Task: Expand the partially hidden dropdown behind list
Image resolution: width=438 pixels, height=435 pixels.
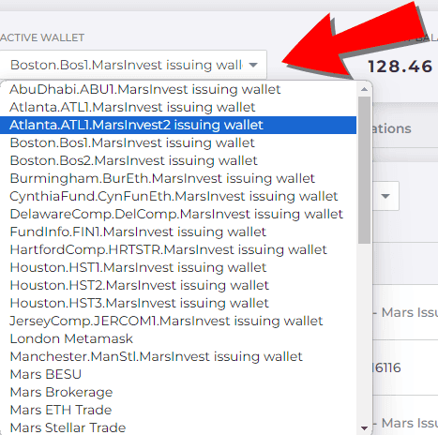Action: (385, 196)
